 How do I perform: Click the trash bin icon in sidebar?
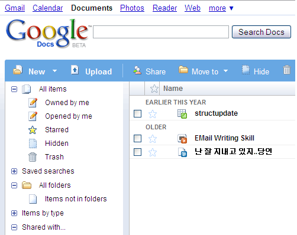33,157
